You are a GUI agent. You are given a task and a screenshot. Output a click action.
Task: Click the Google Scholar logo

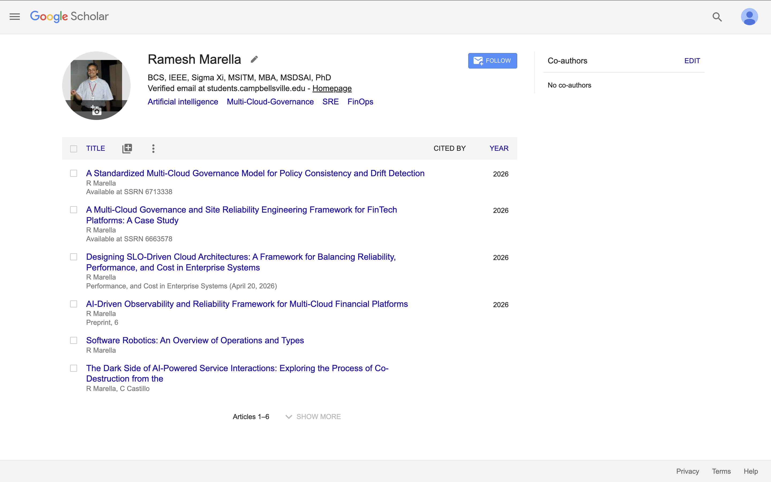point(69,17)
